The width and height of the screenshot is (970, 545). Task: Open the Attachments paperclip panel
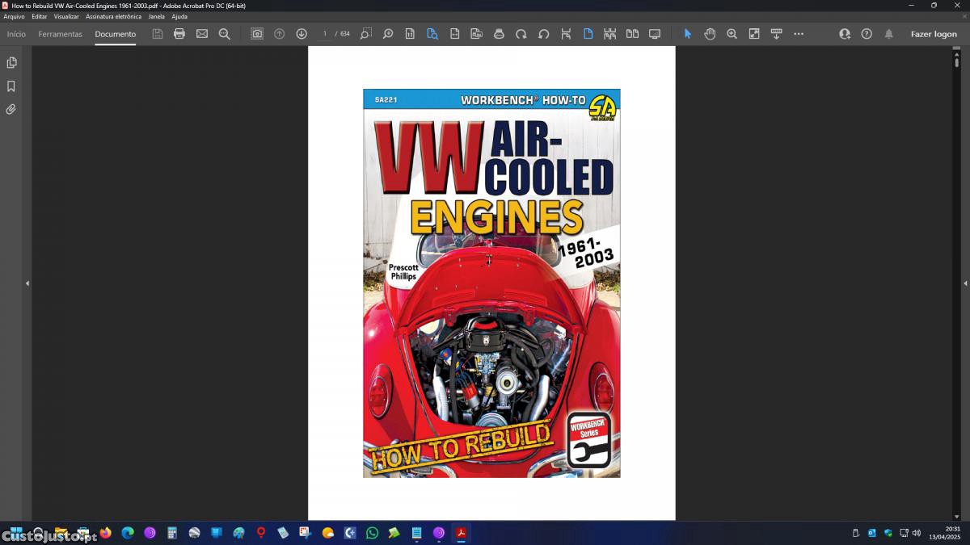click(11, 109)
